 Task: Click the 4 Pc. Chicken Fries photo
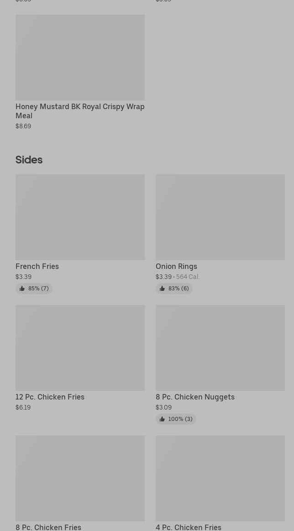pyautogui.click(x=220, y=478)
